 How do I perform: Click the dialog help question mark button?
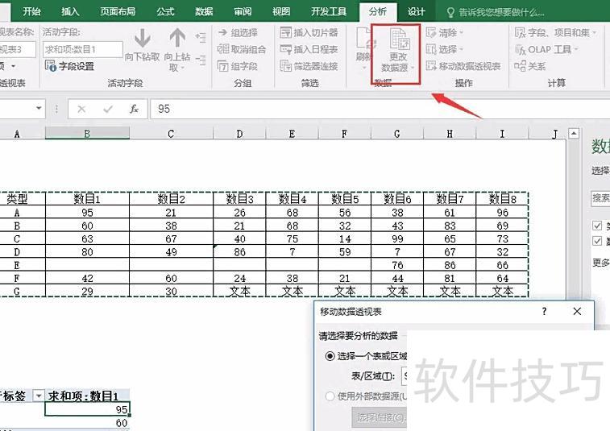point(544,312)
